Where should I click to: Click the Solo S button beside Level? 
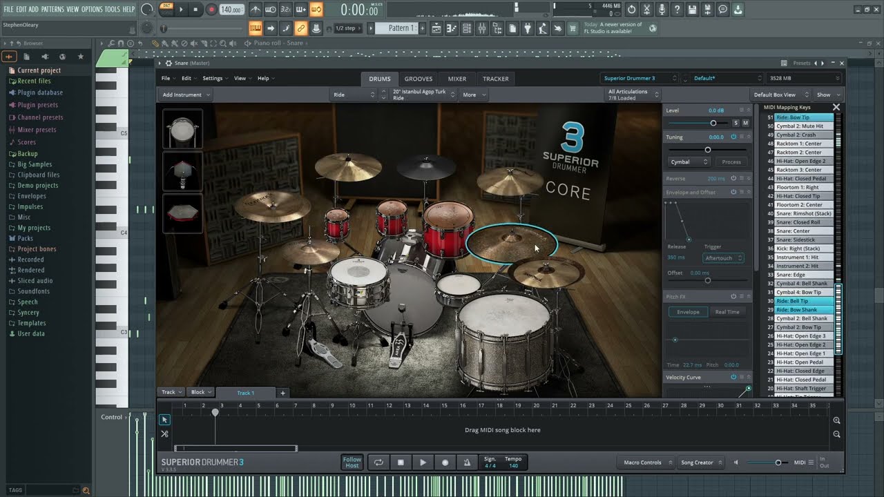736,123
